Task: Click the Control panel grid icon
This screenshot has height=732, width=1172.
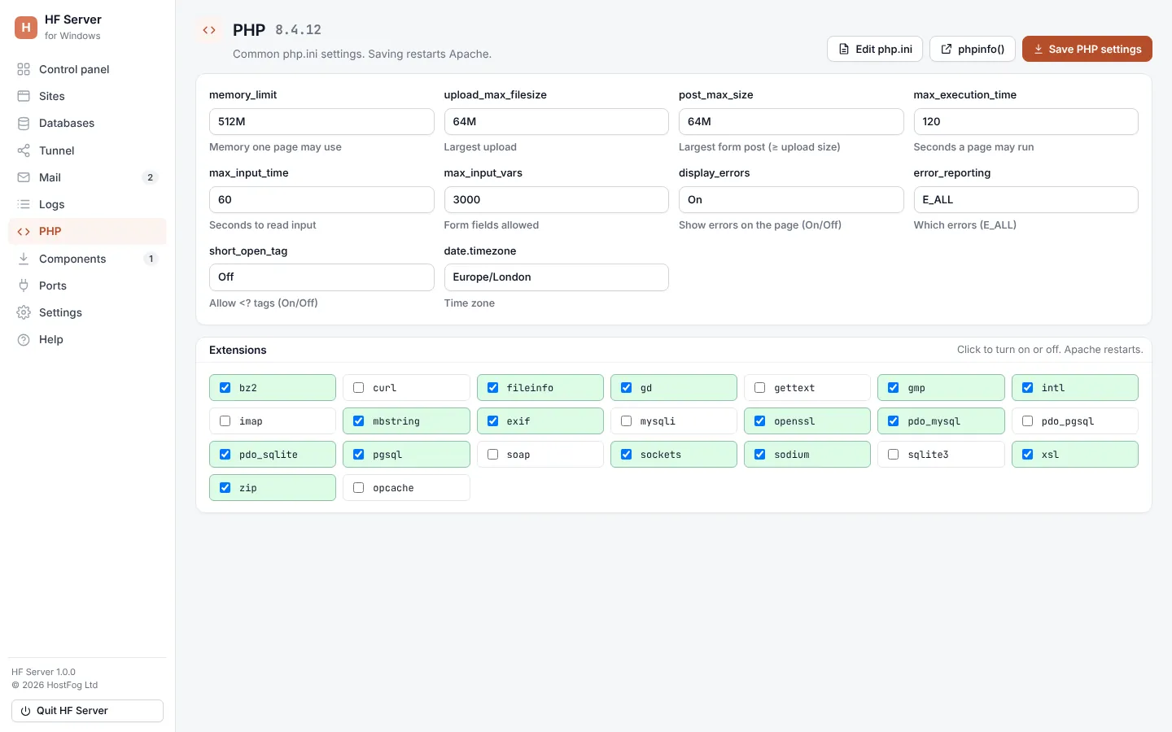Action: 24,69
